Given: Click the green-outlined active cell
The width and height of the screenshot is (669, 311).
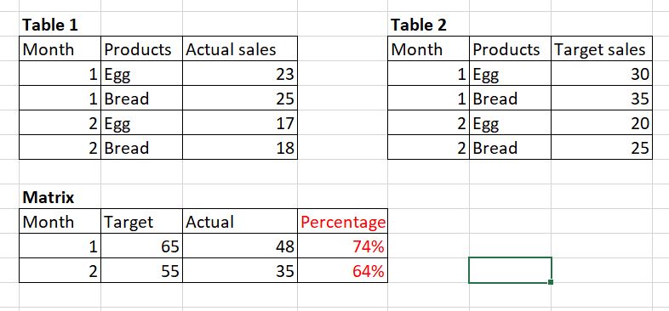Looking at the screenshot, I should (510, 270).
